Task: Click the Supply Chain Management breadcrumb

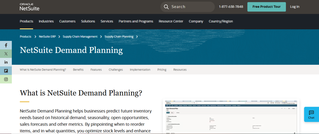Action: coord(80,36)
